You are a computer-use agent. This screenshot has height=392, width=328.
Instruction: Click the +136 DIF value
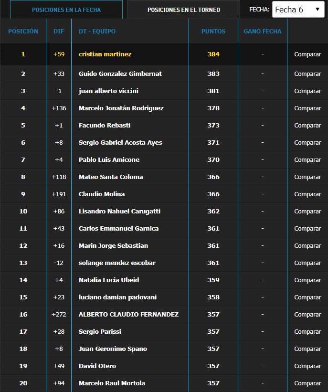(x=59, y=108)
